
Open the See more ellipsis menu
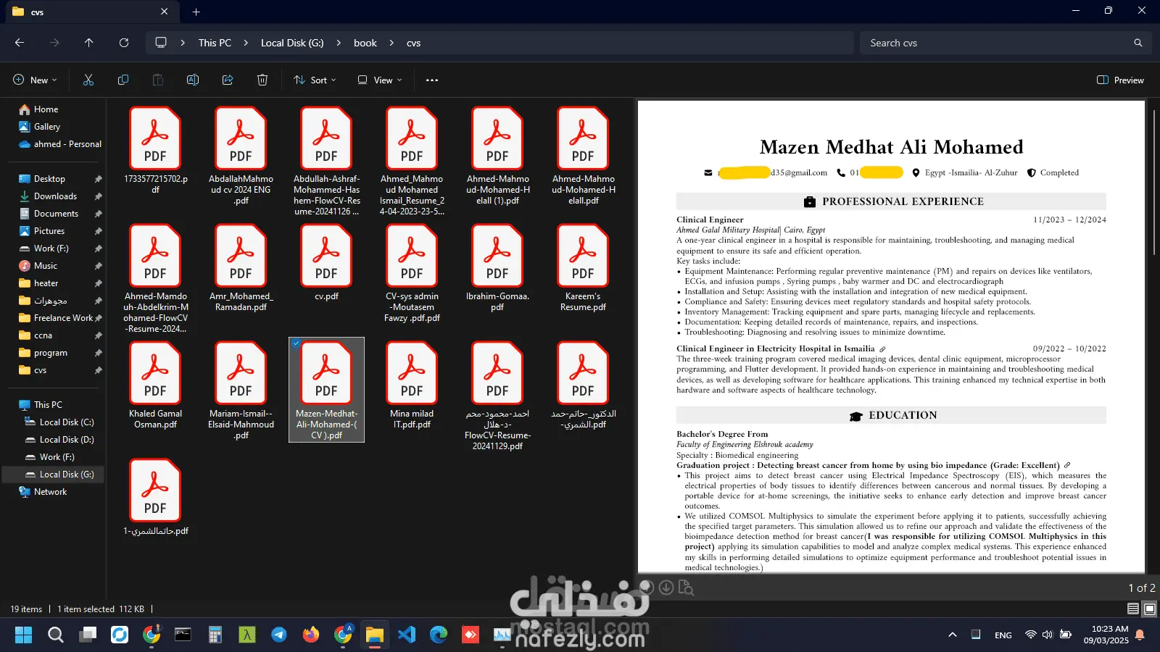coord(432,80)
